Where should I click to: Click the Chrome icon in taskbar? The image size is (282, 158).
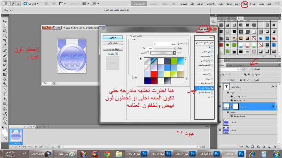106,154
